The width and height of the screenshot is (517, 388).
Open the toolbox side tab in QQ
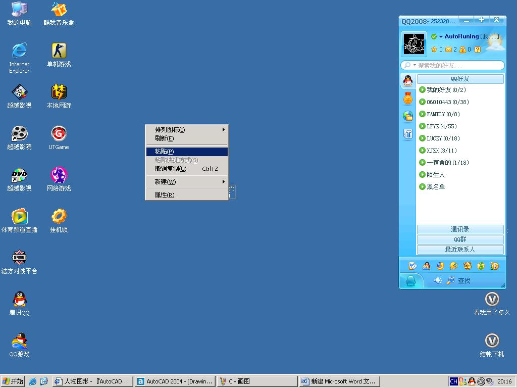point(408,133)
